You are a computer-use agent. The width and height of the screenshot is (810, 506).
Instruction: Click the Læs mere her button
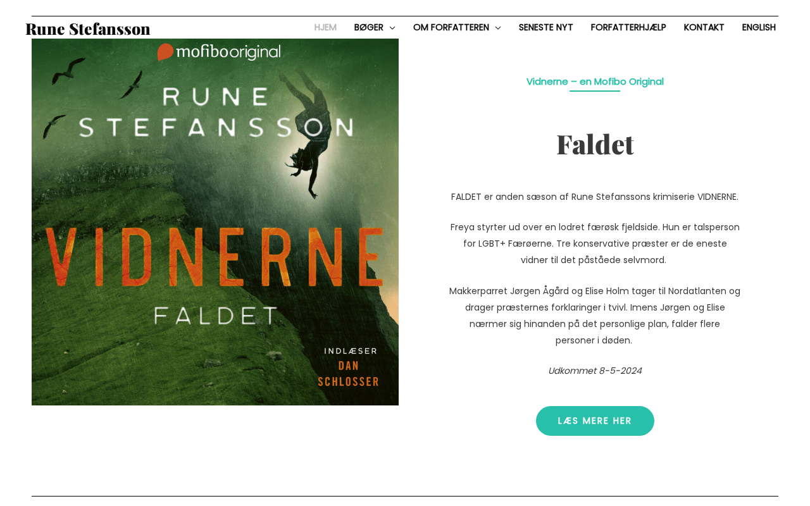[x=595, y=421]
